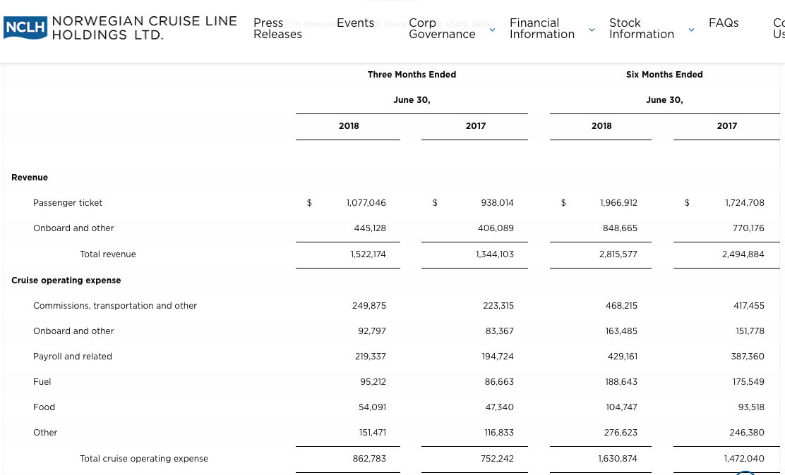Click the Norwegian Cruise Line Holdings wordmark
Screen dimensions: 785x475
[x=145, y=28]
